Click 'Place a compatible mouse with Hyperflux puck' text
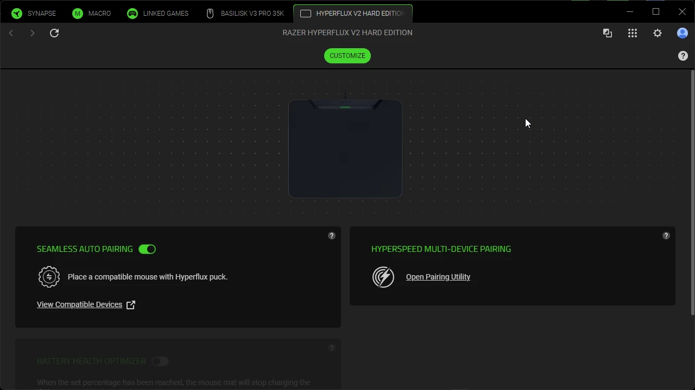Viewport: 695px width, 390px height. pos(148,277)
